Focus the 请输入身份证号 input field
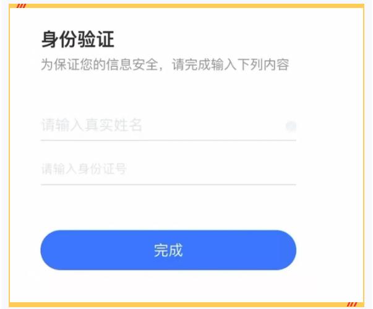The width and height of the screenshot is (373, 309). point(168,169)
